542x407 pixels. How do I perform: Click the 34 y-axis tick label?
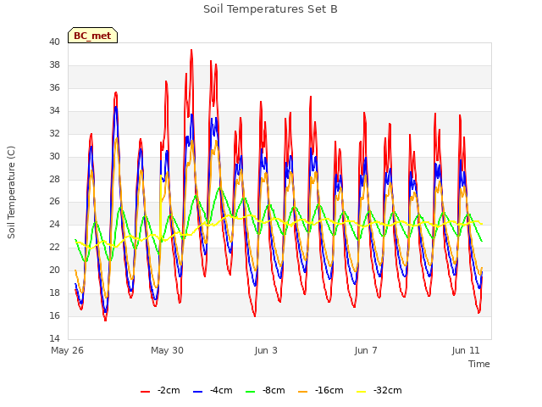click(x=54, y=110)
